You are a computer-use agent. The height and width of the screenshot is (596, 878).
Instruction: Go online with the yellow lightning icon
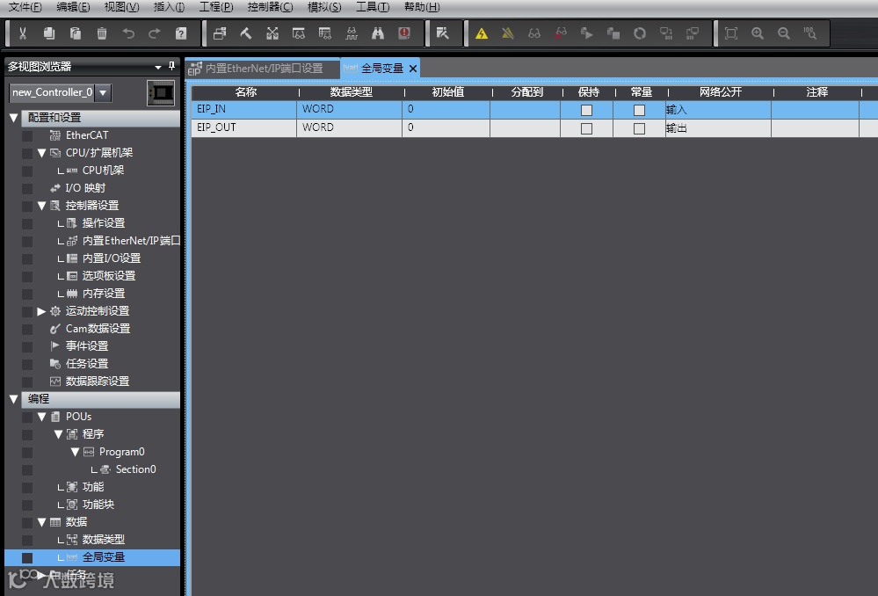click(482, 33)
